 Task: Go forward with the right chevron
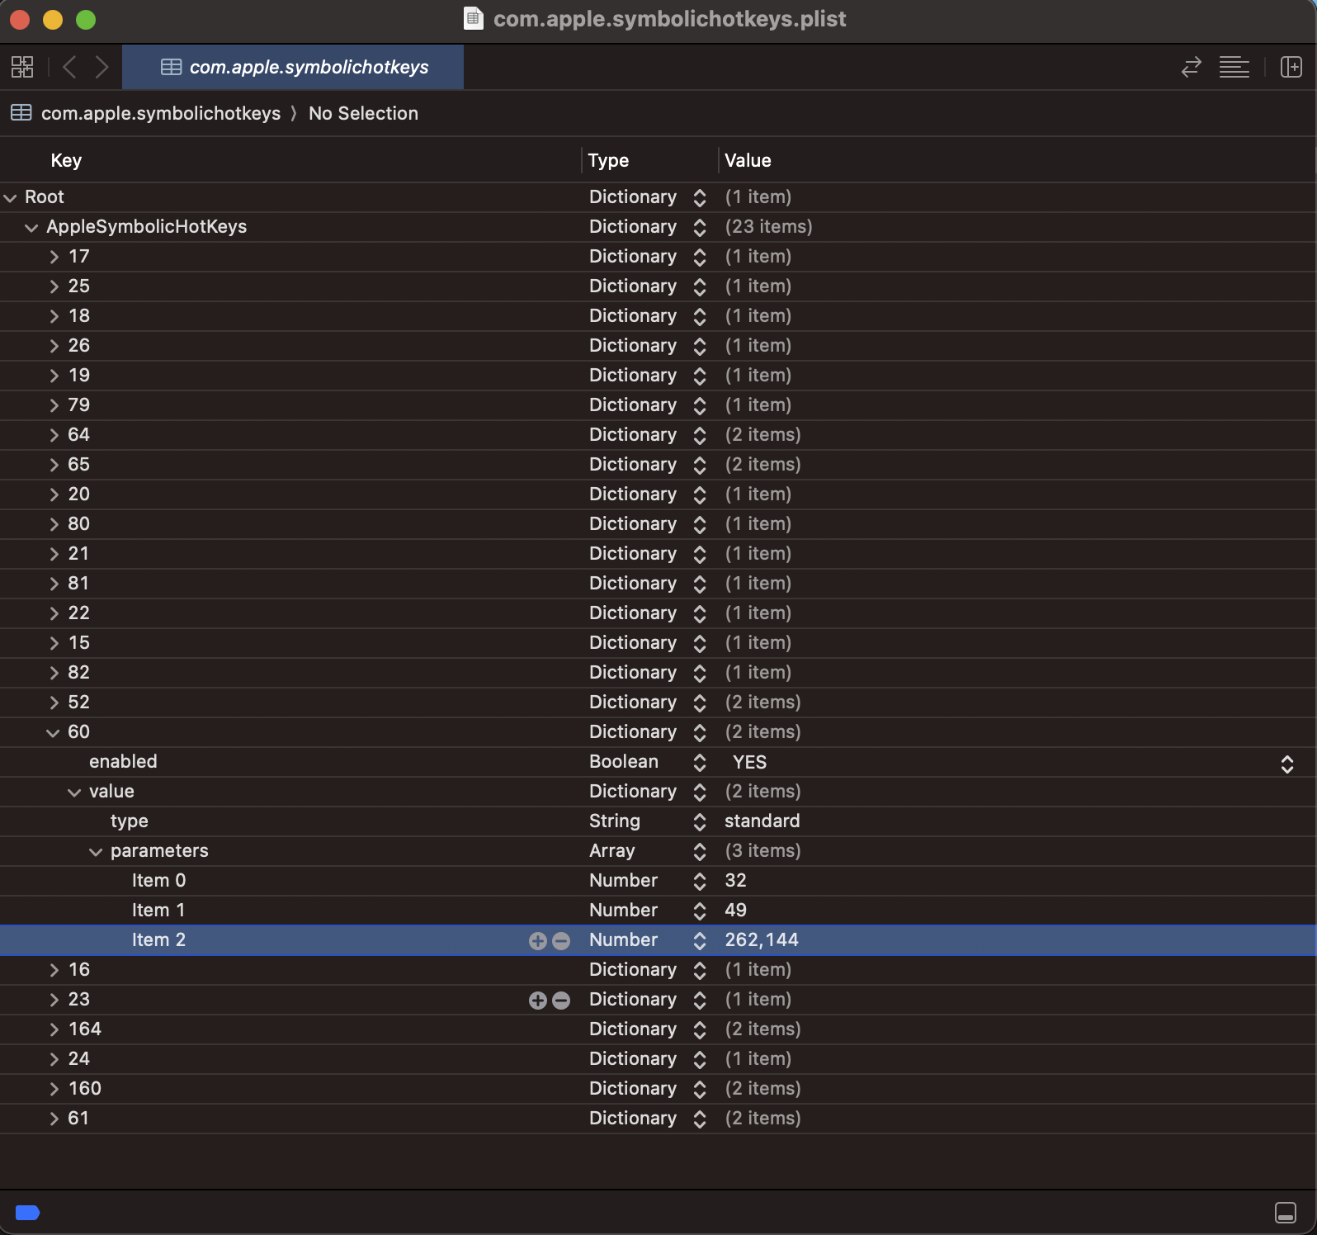[x=101, y=67]
